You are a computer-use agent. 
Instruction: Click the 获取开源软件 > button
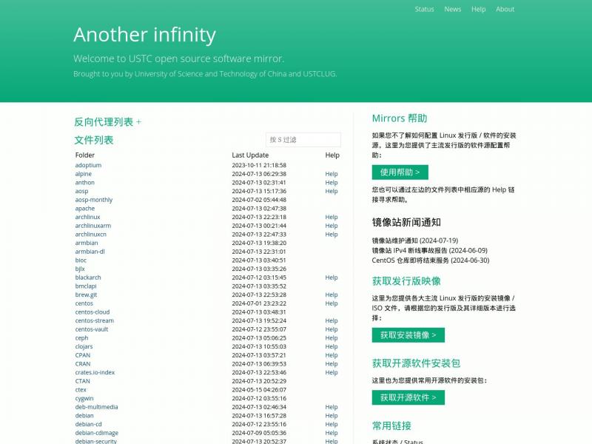(x=408, y=397)
